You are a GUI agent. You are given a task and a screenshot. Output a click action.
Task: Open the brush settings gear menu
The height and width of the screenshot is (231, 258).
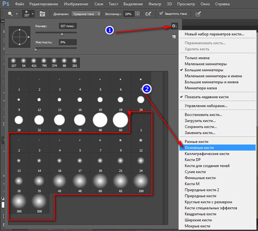coord(174,26)
